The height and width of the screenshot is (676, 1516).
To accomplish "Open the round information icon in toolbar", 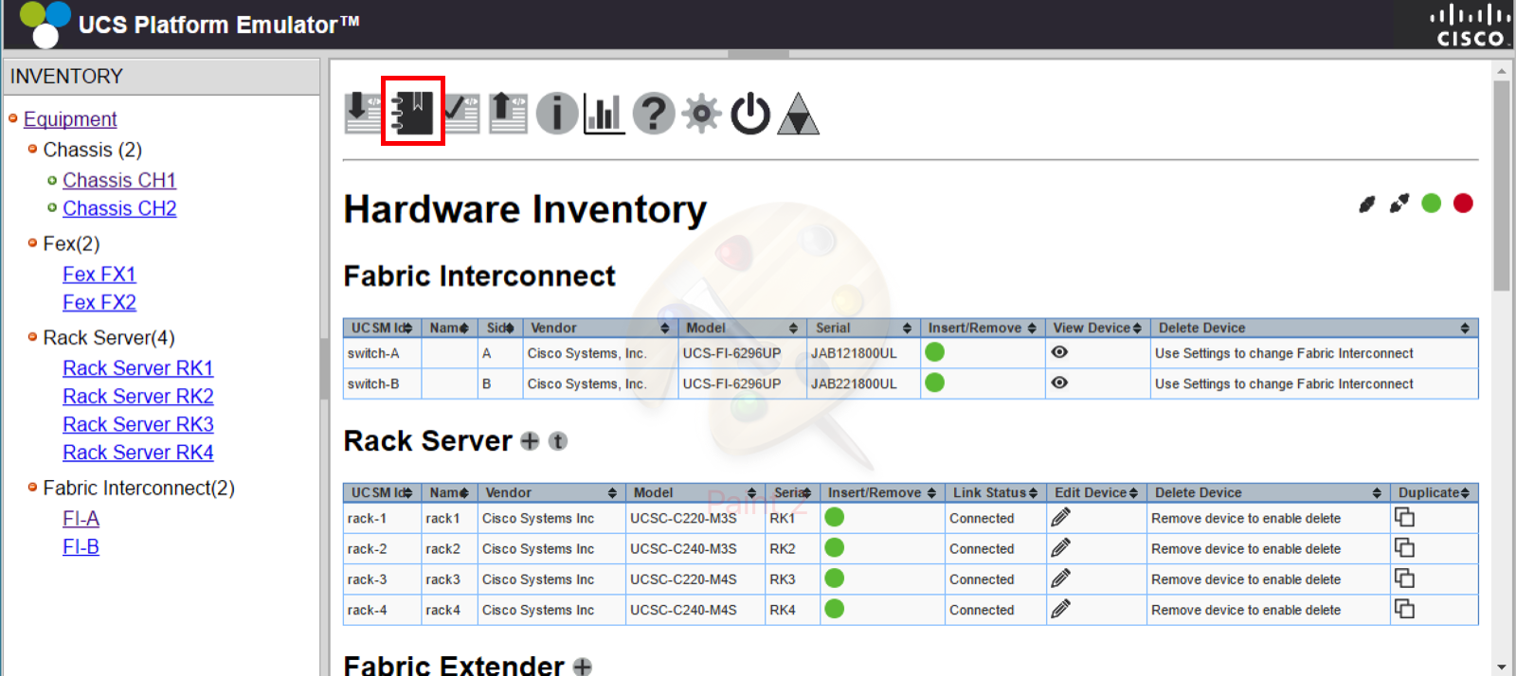I will coord(557,114).
